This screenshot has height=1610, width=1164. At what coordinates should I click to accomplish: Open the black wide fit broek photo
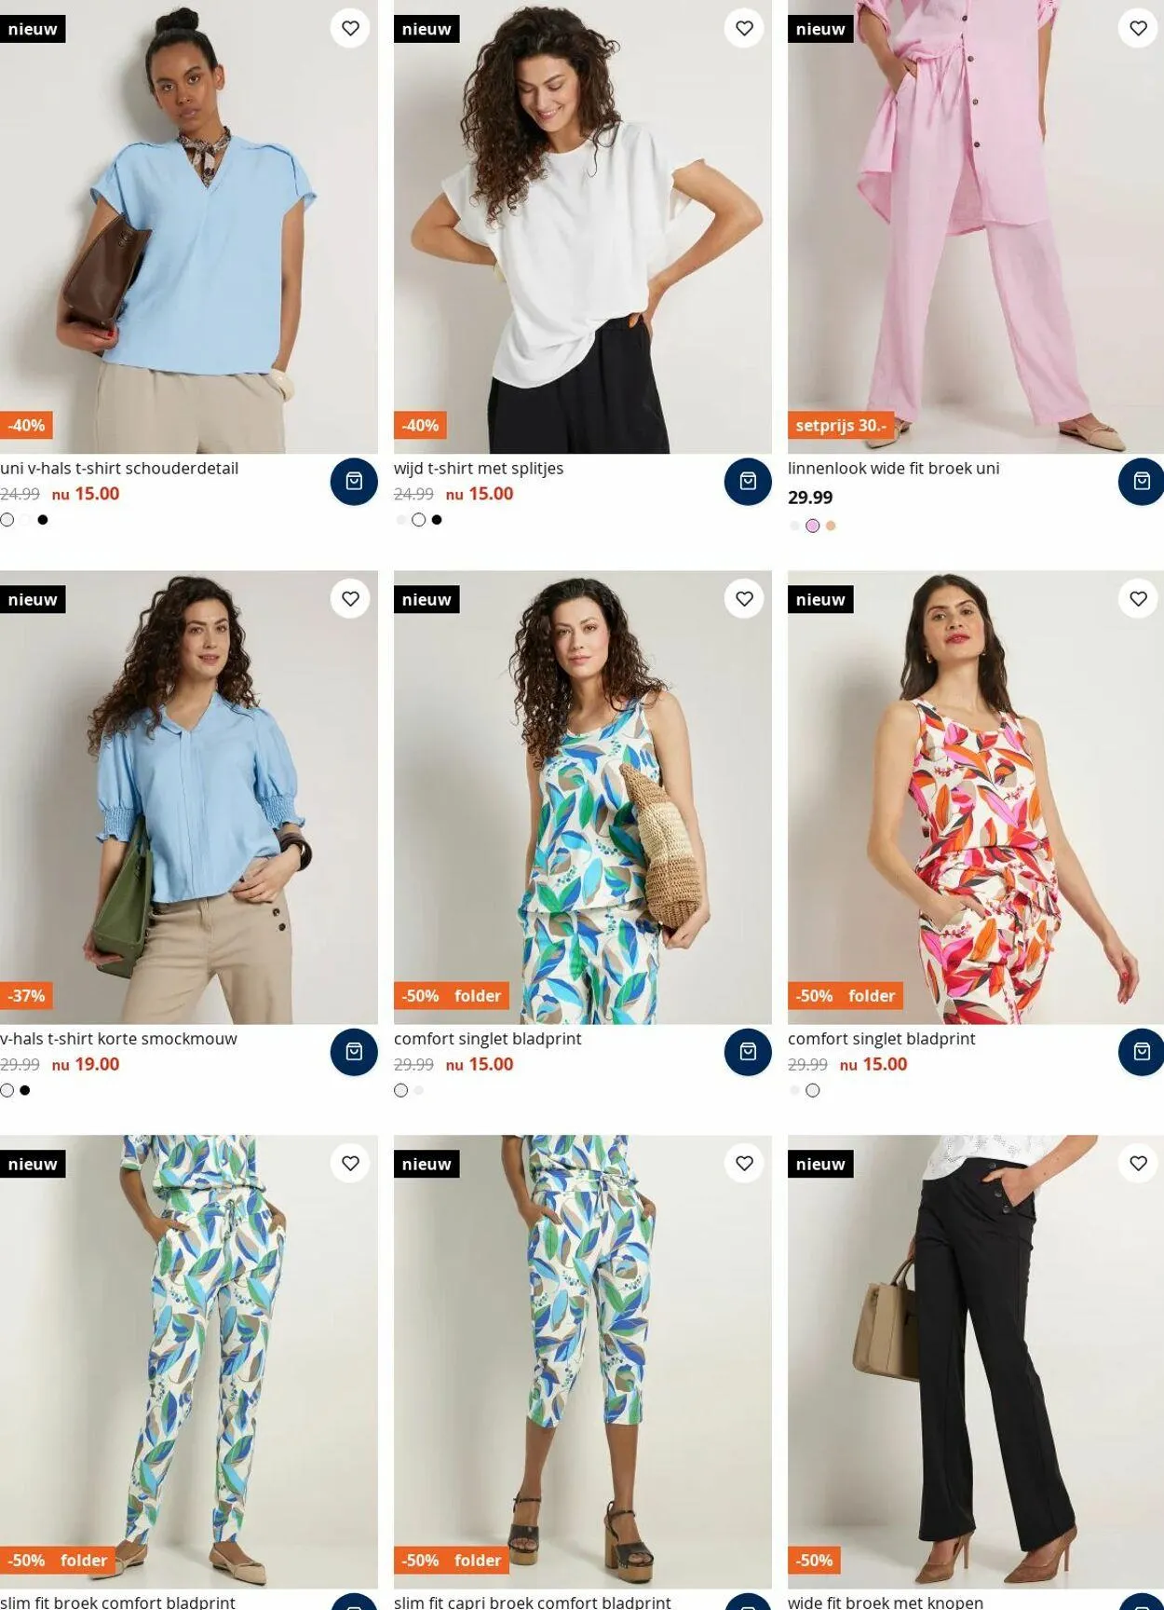975,1361
